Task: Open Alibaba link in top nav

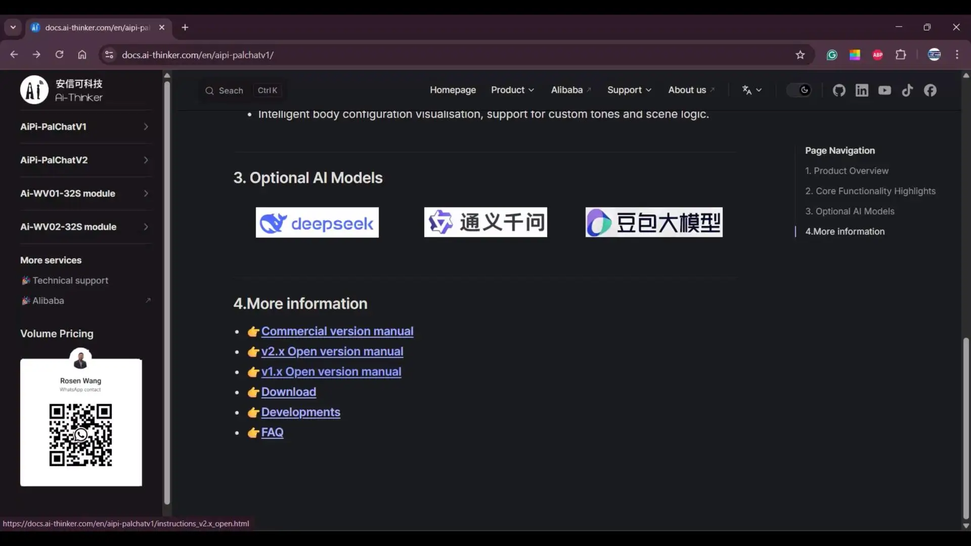Action: [571, 90]
